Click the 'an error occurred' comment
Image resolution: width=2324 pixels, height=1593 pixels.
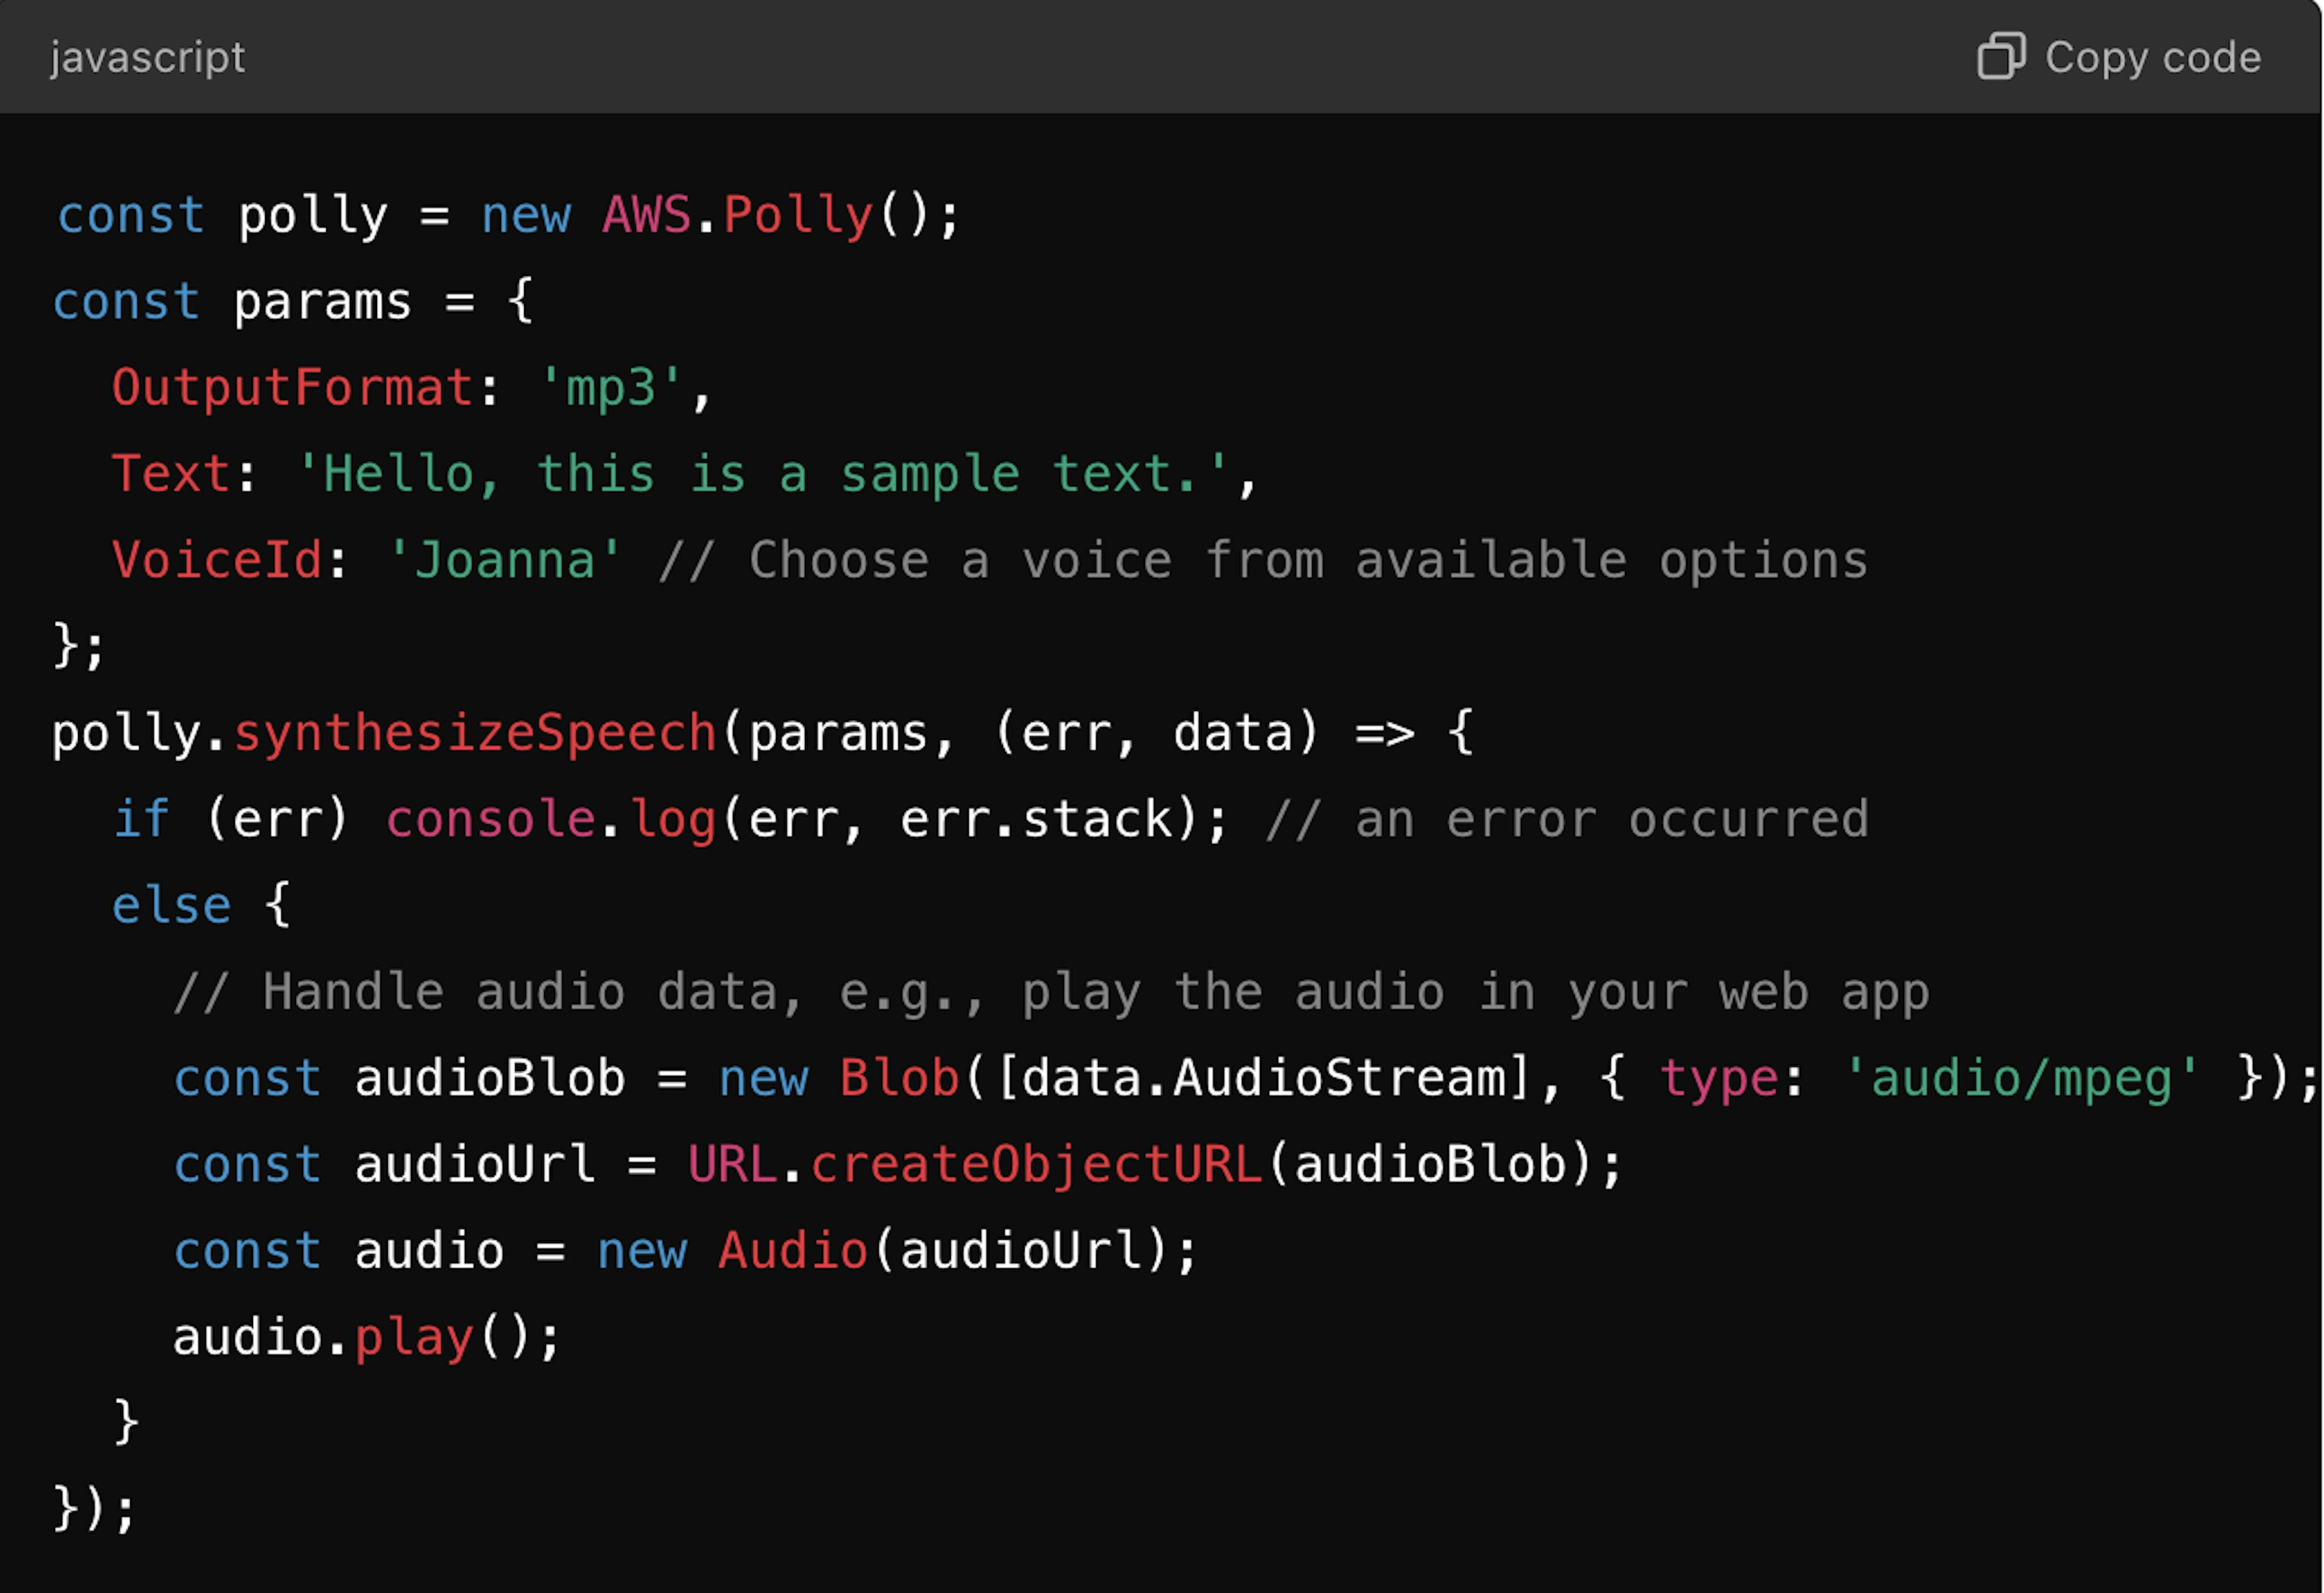1566,819
